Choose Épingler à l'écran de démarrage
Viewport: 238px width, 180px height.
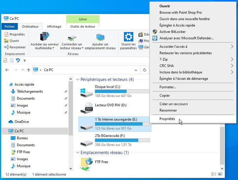[x=193, y=79]
